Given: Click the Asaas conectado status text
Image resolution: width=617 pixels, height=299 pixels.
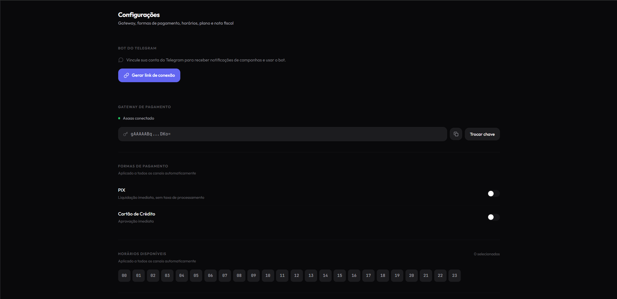Looking at the screenshot, I should [x=138, y=118].
